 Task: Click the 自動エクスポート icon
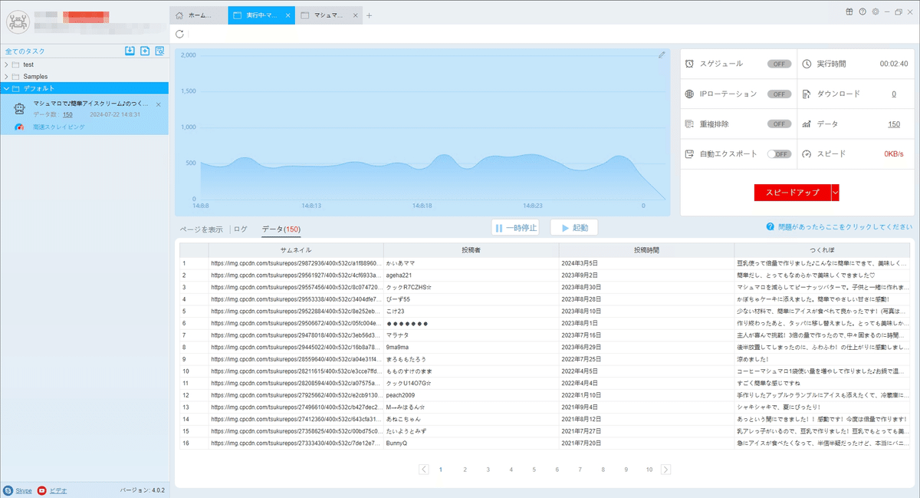point(690,153)
